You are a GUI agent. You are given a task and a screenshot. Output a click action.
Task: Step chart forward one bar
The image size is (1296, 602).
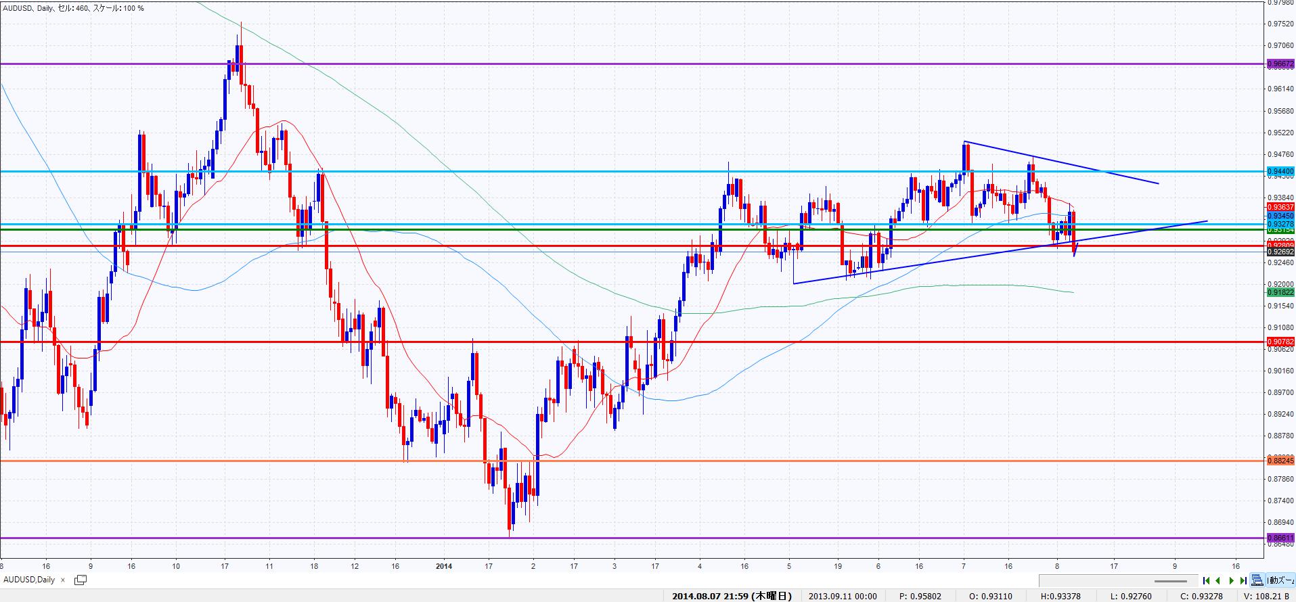click(1231, 580)
